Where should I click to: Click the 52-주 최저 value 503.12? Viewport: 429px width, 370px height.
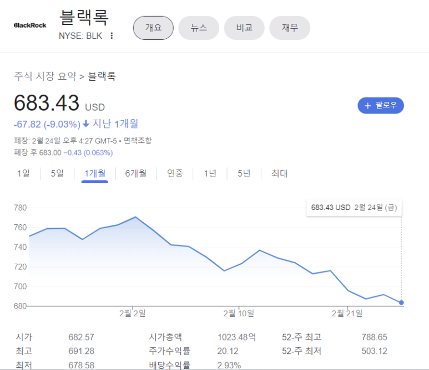pos(374,351)
